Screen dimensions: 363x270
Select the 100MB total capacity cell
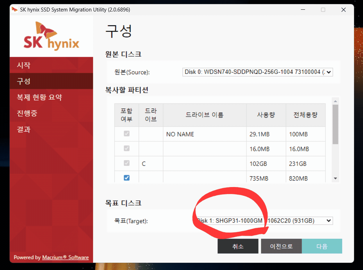[306, 134]
